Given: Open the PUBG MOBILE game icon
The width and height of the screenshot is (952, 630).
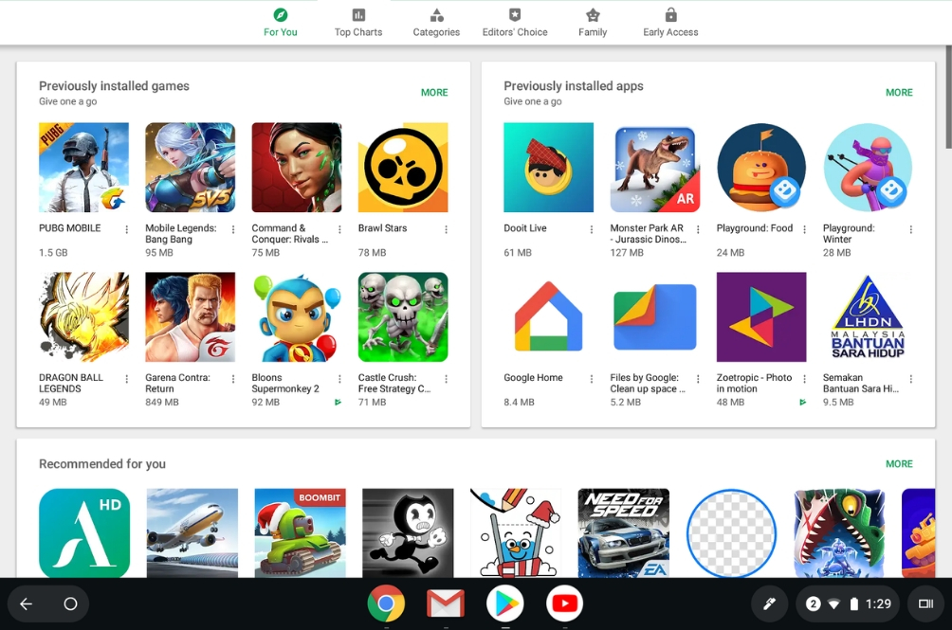Looking at the screenshot, I should pos(83,168).
